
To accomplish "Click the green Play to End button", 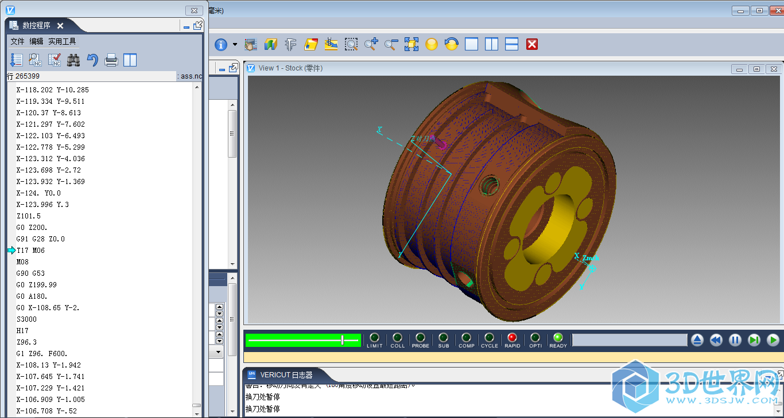I will [x=774, y=340].
